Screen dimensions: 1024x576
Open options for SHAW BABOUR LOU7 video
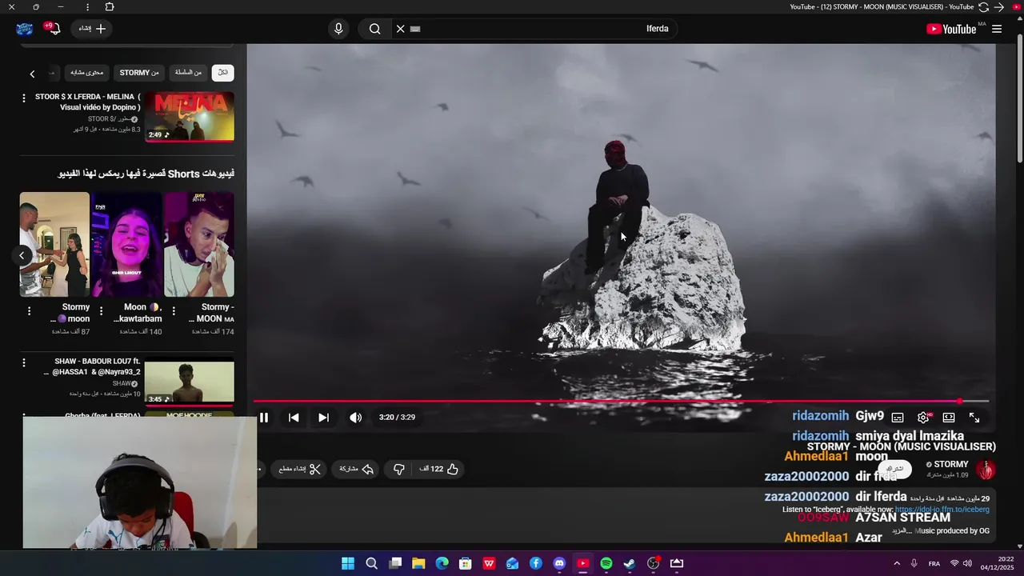pyautogui.click(x=23, y=364)
